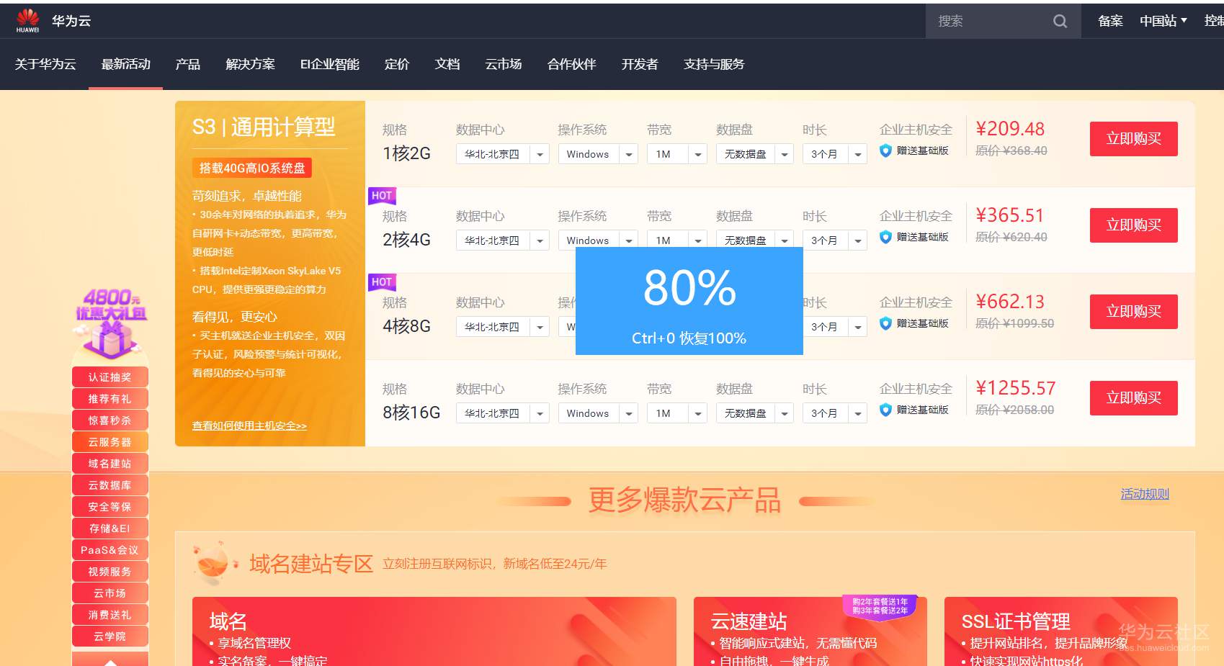Click the 备案 link in the header

(x=1110, y=22)
